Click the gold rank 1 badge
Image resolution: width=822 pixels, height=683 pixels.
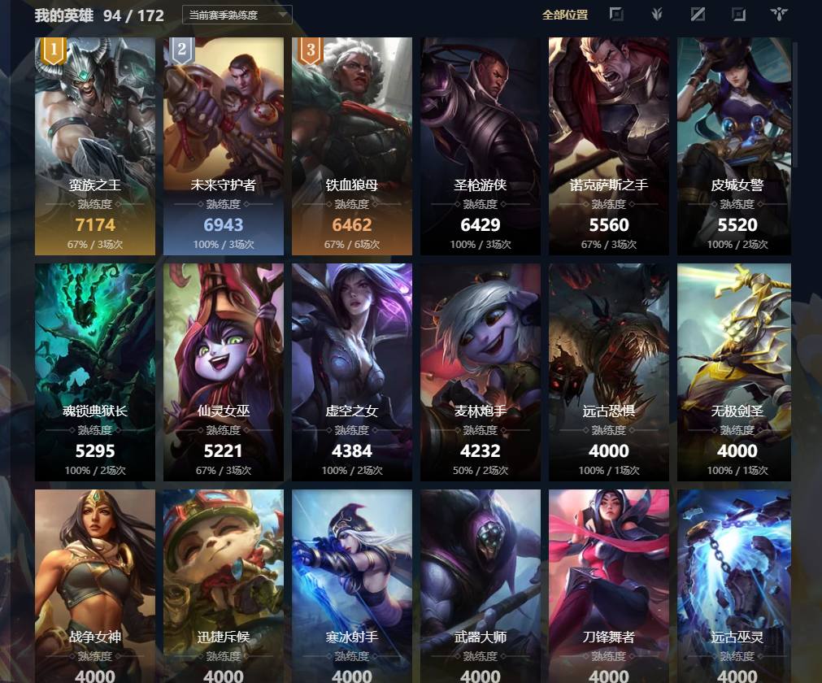(x=54, y=51)
